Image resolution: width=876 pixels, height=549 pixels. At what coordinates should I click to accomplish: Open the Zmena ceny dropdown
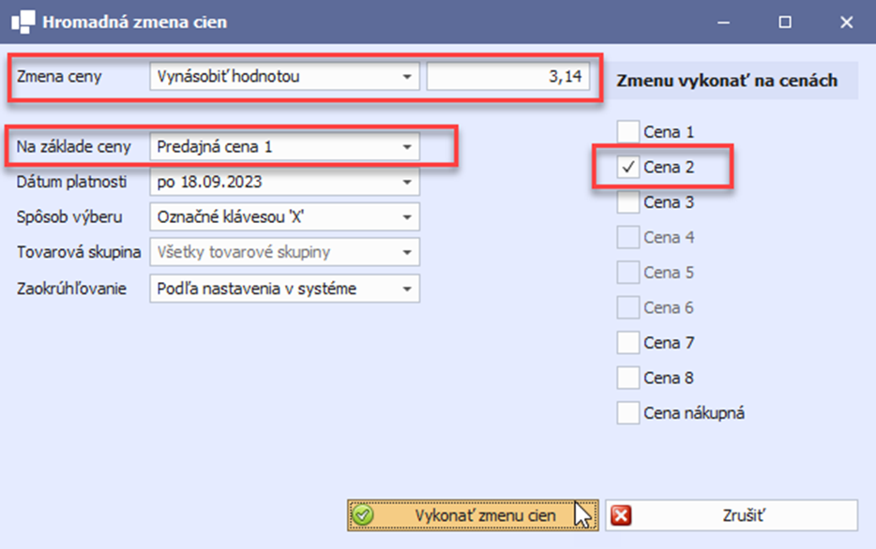tap(407, 77)
